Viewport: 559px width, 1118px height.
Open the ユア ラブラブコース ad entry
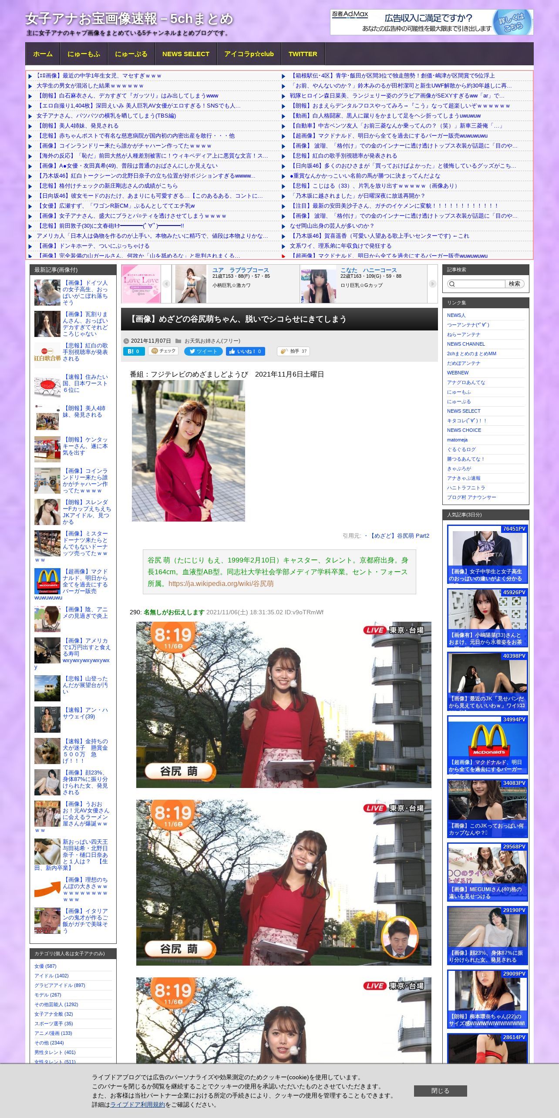[x=240, y=270]
